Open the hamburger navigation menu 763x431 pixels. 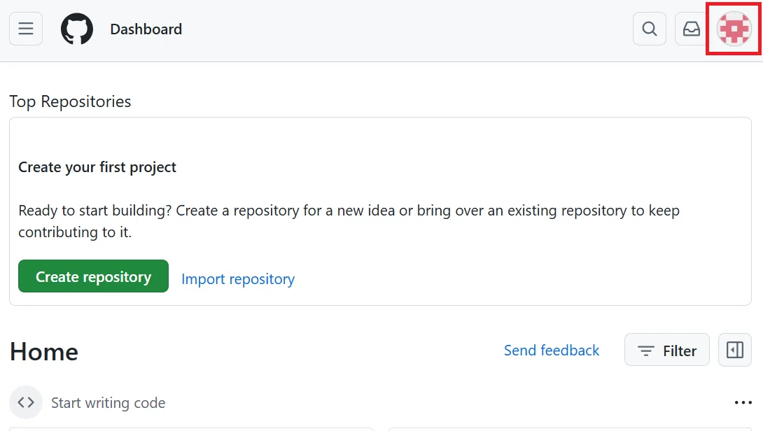(x=26, y=29)
